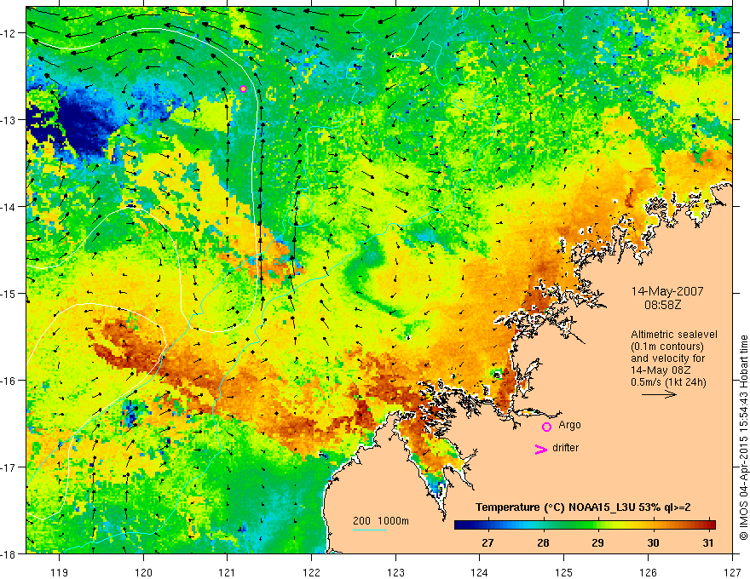Viewport: 750px width, 579px height.
Task: Click longitude axis label 124
Action: click(x=480, y=572)
